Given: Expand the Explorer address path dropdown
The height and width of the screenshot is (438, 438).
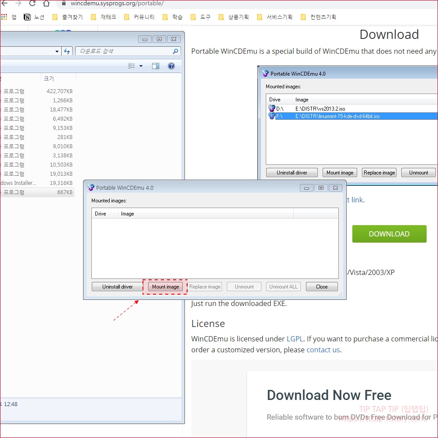Looking at the screenshot, I should (57, 52).
